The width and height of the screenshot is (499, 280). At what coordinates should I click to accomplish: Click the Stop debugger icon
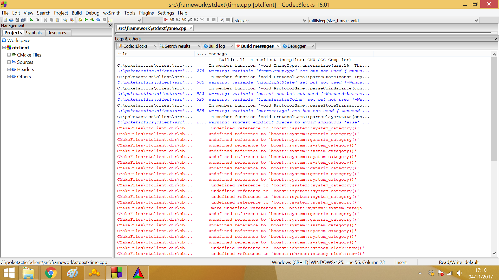click(x=214, y=20)
